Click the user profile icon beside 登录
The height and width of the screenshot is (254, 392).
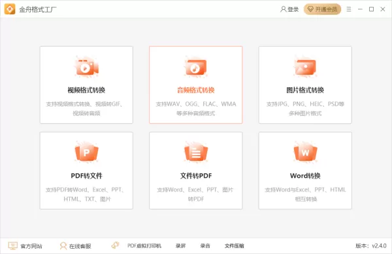(x=283, y=9)
